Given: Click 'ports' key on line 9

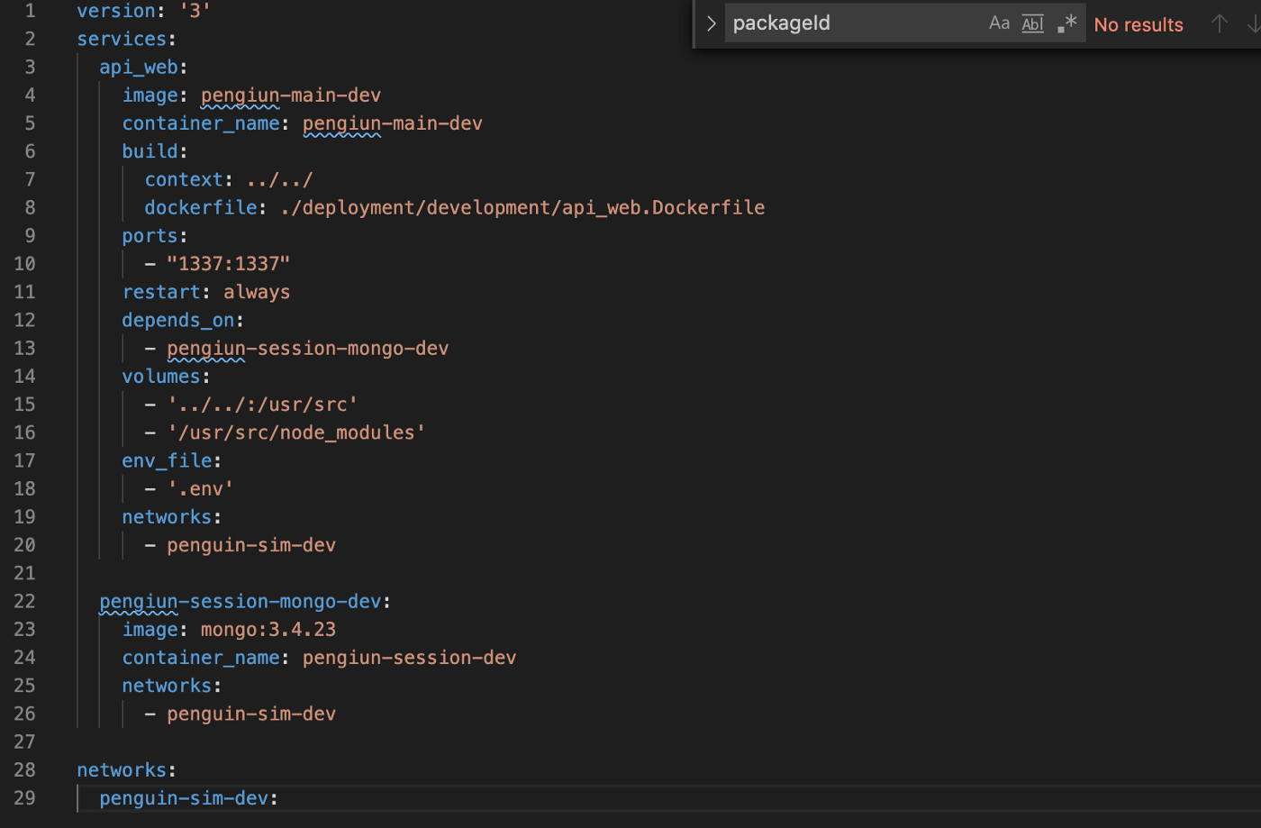Looking at the screenshot, I should click(150, 235).
